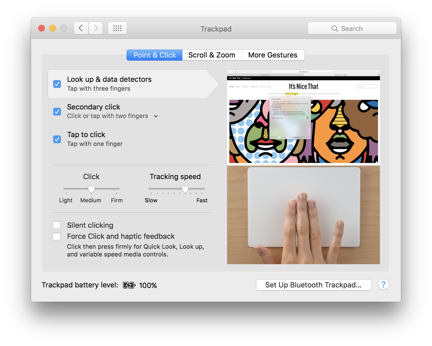Click Set Up Bluetooth Trackpad button
The width and height of the screenshot is (432, 346).
pyautogui.click(x=313, y=285)
